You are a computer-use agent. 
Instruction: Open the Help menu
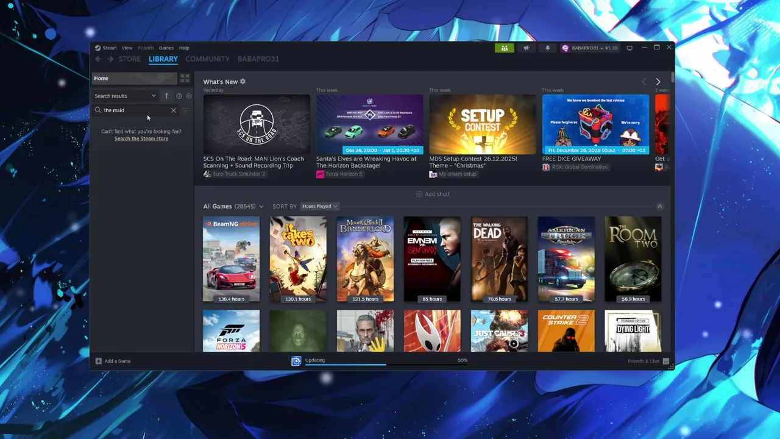pyautogui.click(x=184, y=48)
